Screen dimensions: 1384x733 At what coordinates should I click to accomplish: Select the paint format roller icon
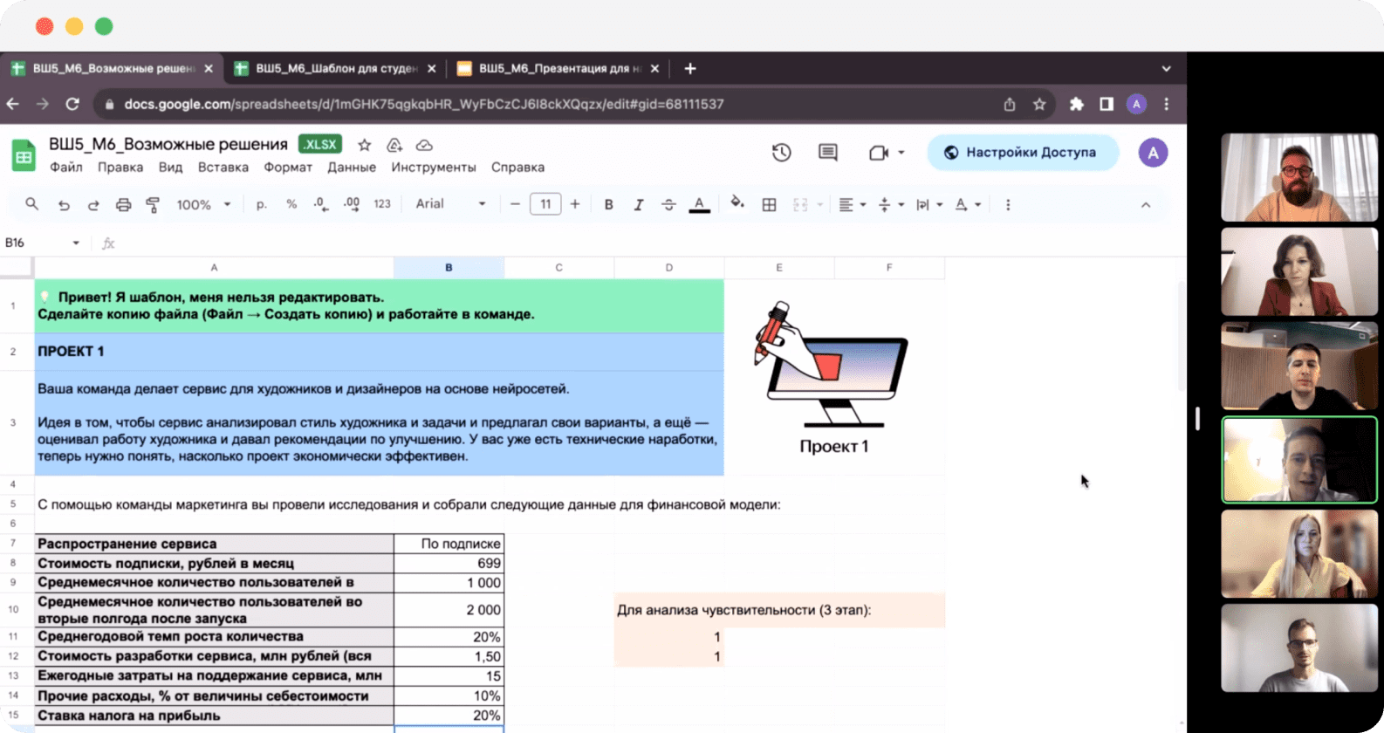[x=153, y=205]
